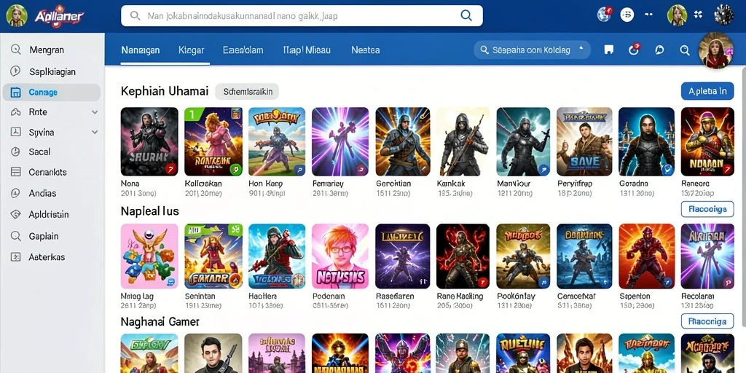Open the Hacitera game thumbnail
This screenshot has height=373, width=746.
277,256
